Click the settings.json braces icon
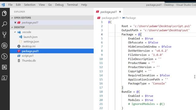The height and width of the screenshot is (110, 196). pos(21,42)
